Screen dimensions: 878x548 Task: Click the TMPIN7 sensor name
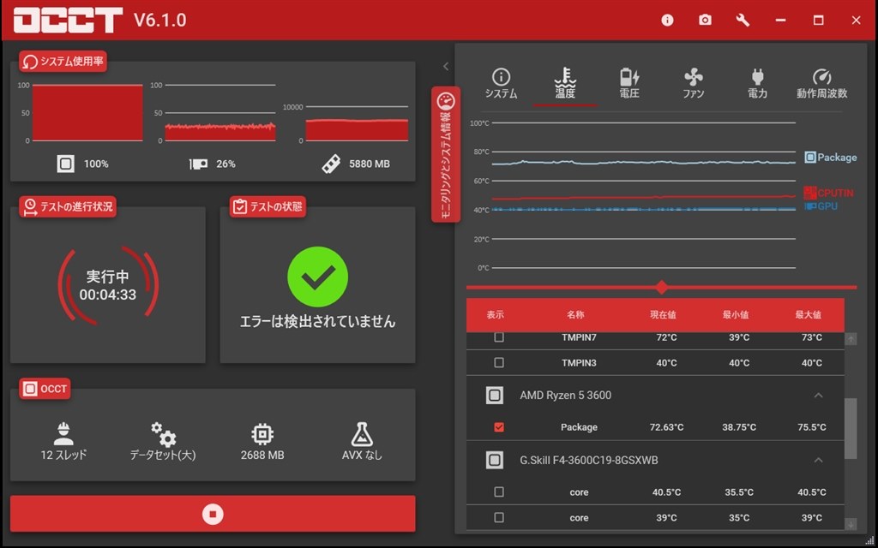click(x=579, y=337)
